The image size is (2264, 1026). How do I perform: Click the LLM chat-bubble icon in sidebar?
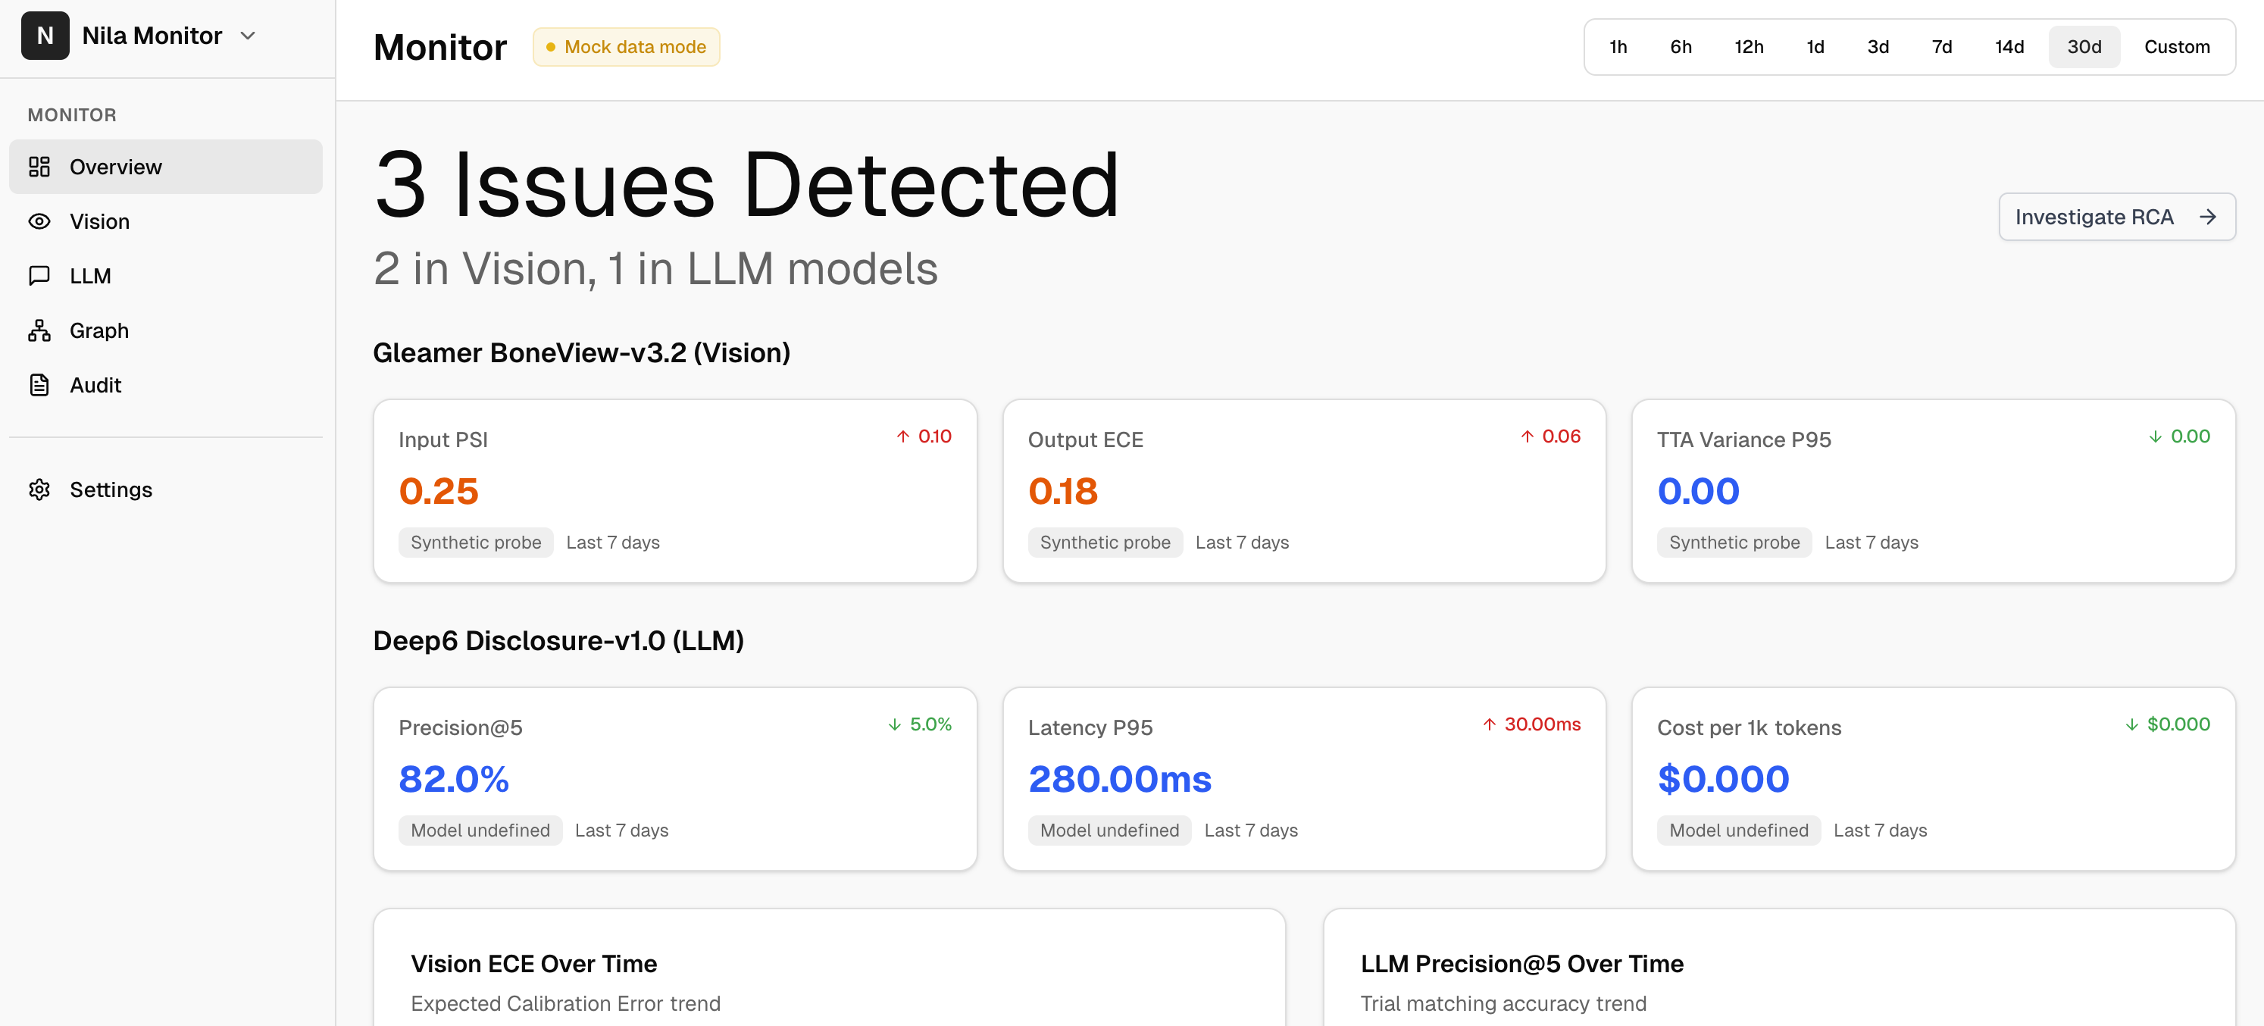(39, 275)
